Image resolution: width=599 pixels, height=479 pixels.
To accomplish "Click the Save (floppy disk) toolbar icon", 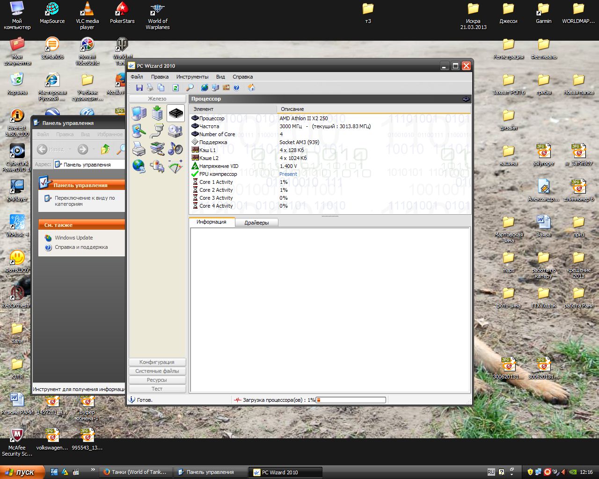I will pyautogui.click(x=139, y=87).
